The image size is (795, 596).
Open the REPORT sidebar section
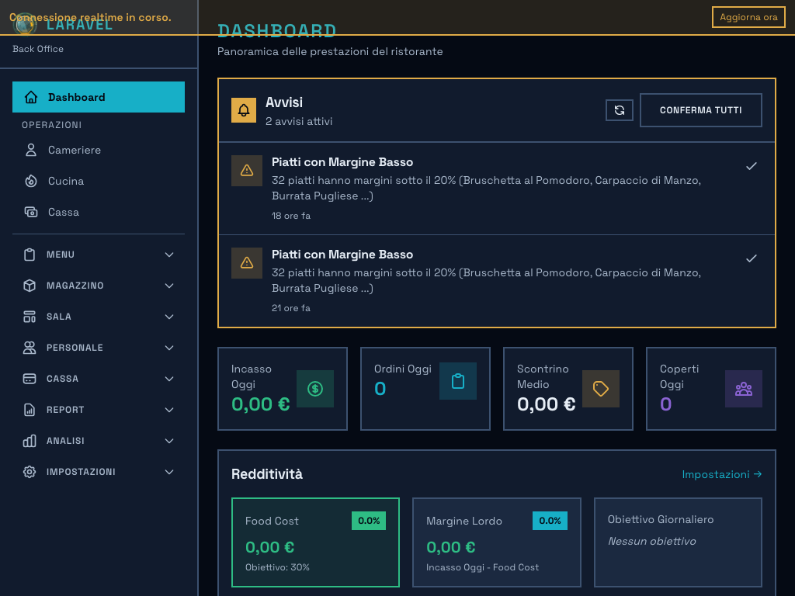pyautogui.click(x=169, y=410)
